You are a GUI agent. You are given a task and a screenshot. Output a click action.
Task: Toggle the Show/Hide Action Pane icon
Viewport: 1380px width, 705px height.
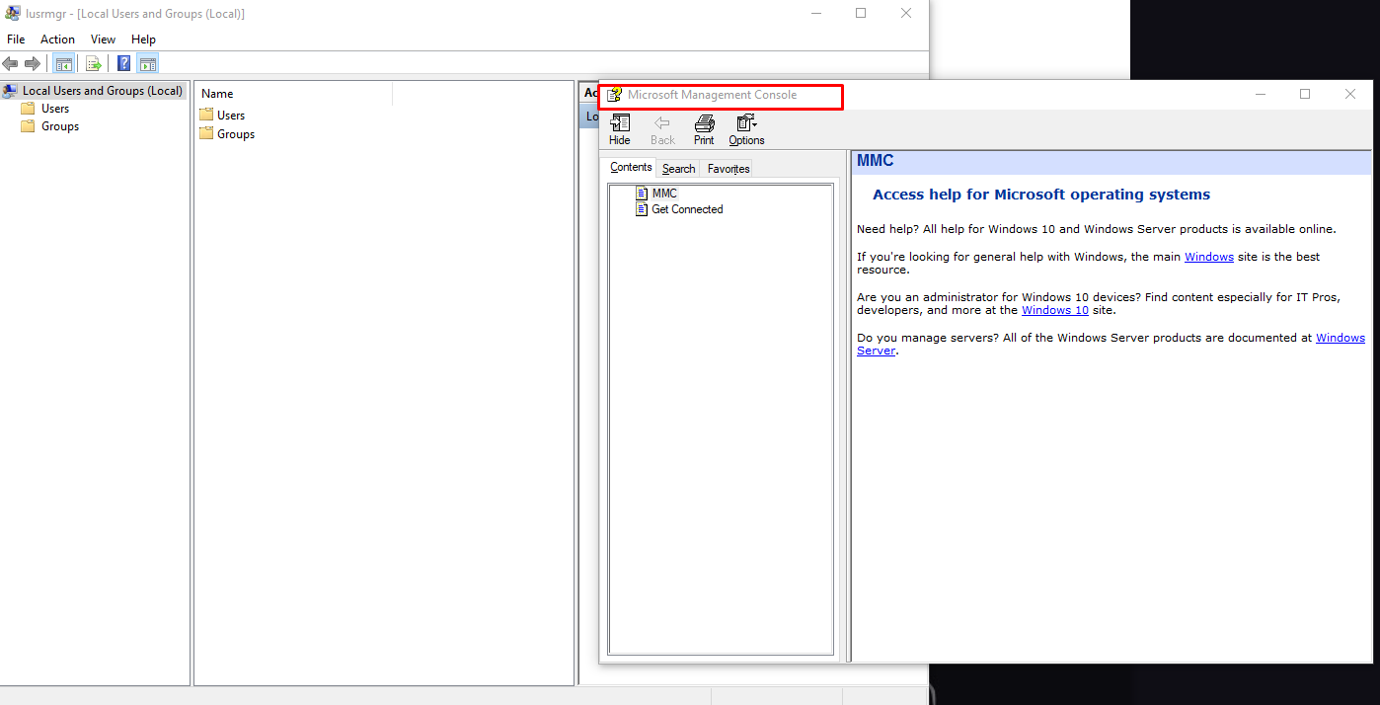point(148,64)
